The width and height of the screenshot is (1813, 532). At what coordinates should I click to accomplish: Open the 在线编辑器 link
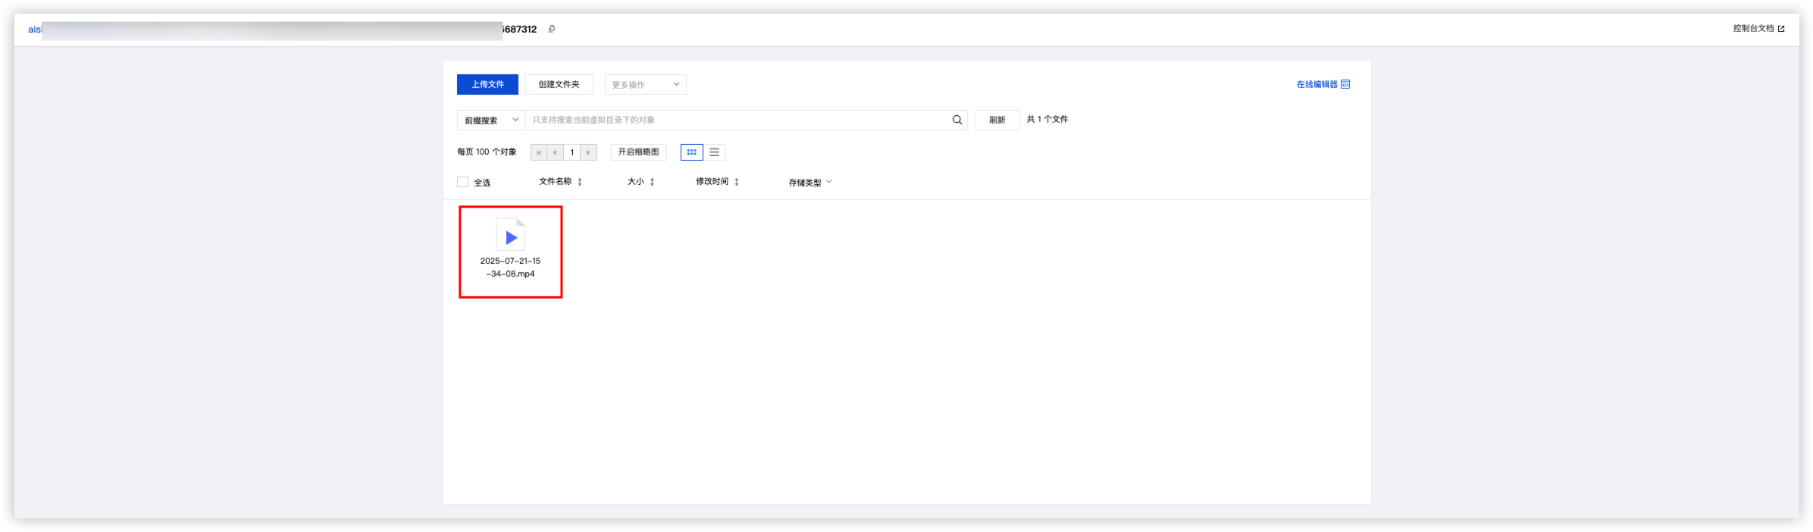[1323, 84]
